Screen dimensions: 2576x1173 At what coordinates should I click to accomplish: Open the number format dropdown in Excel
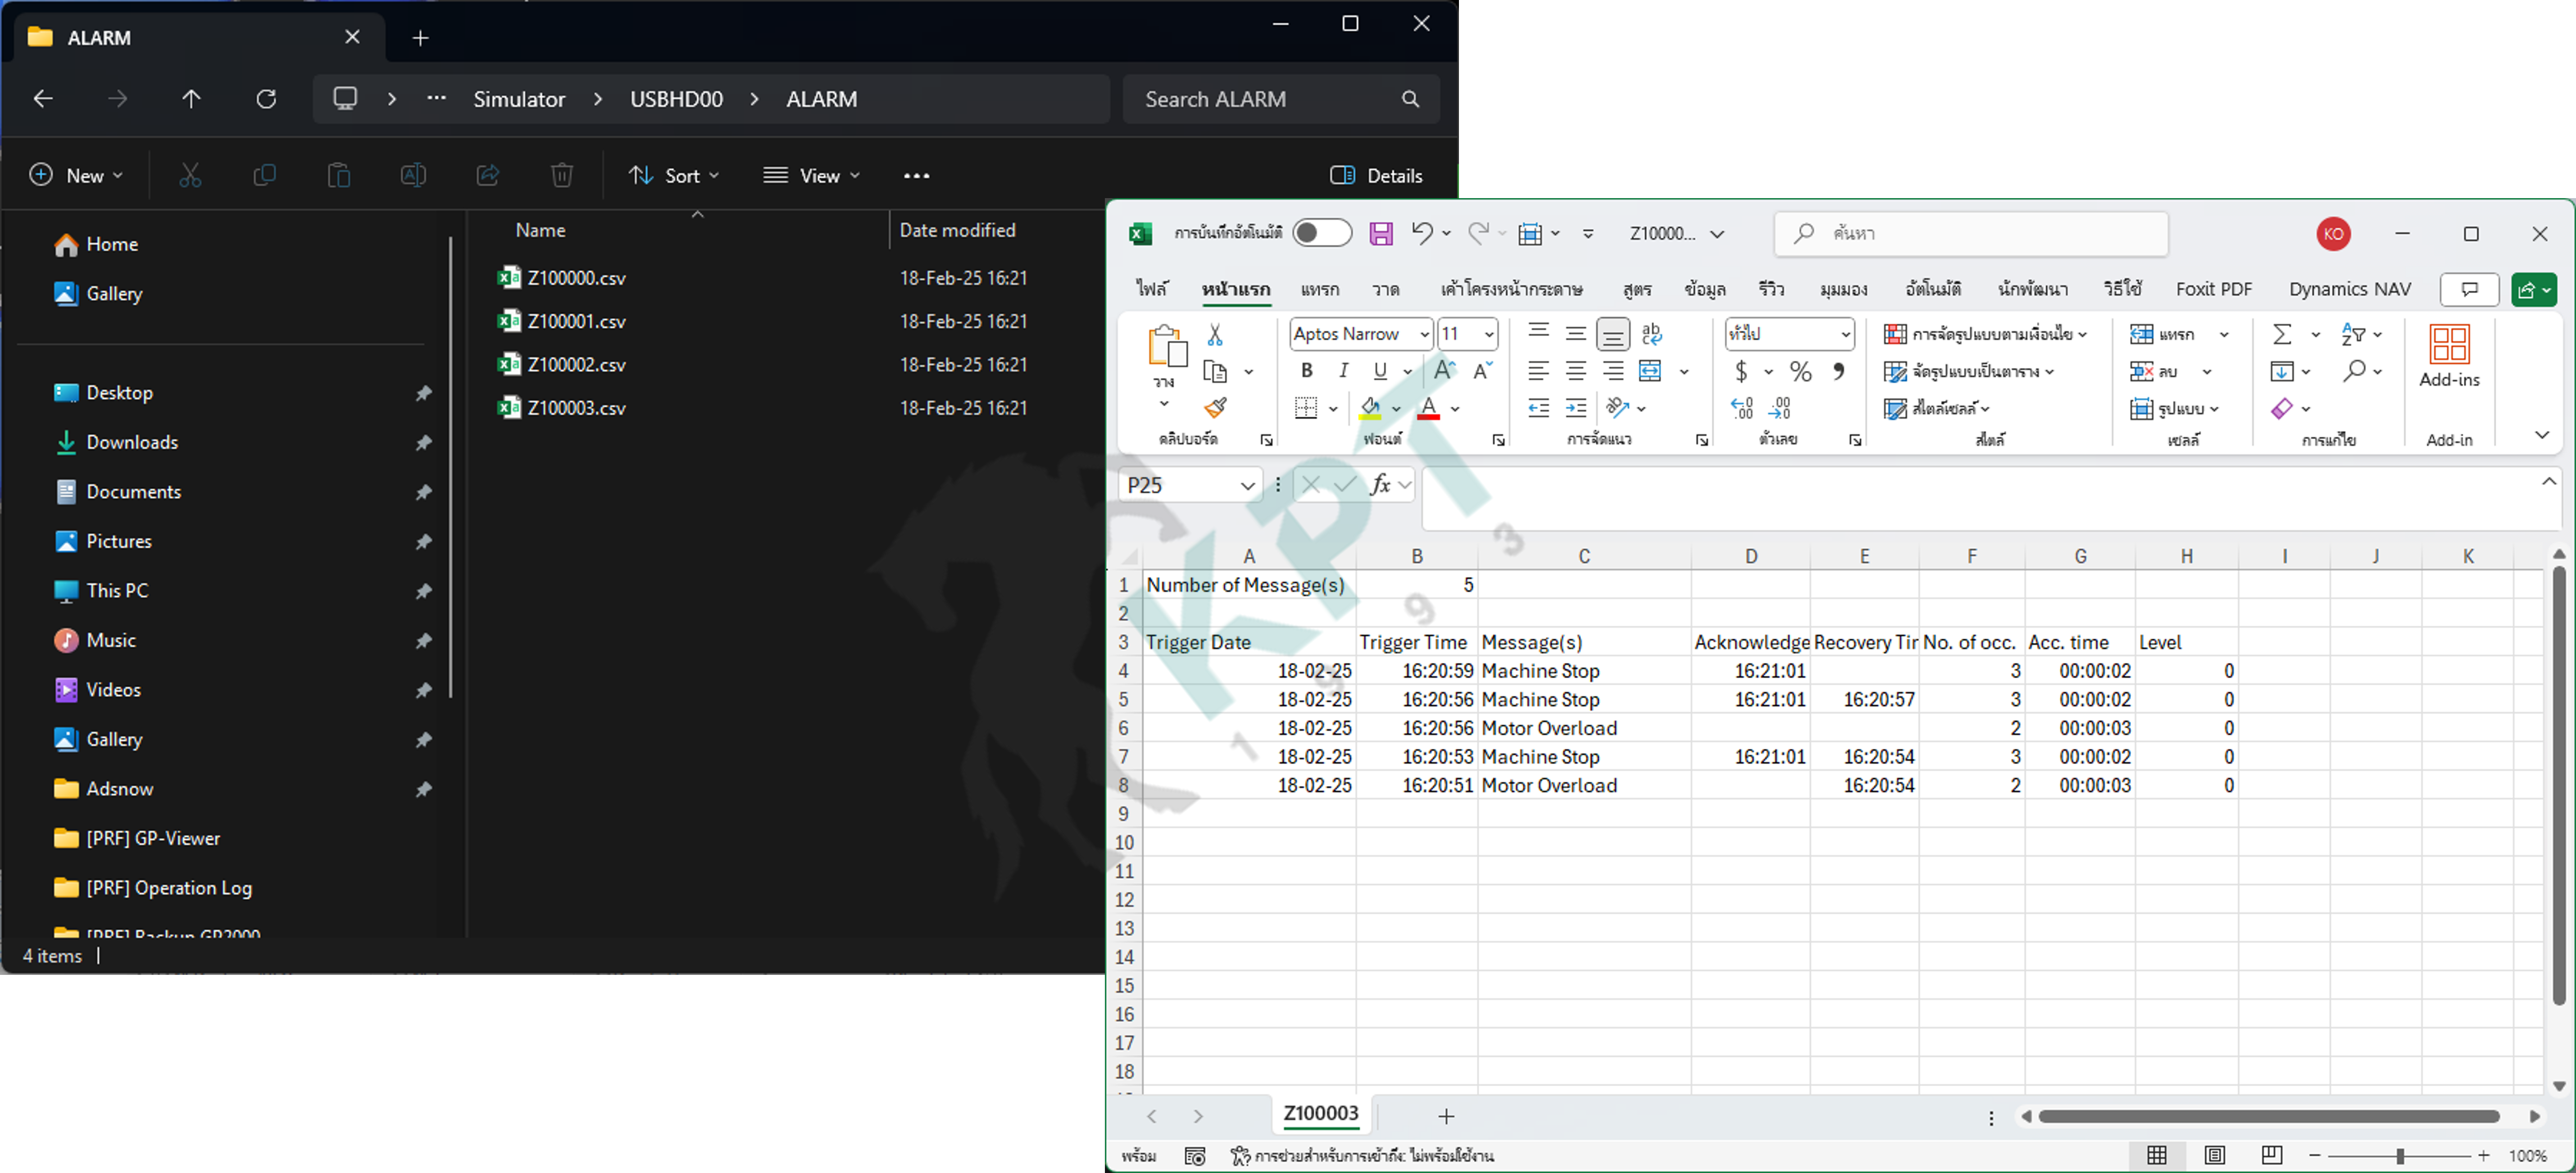pos(1845,334)
